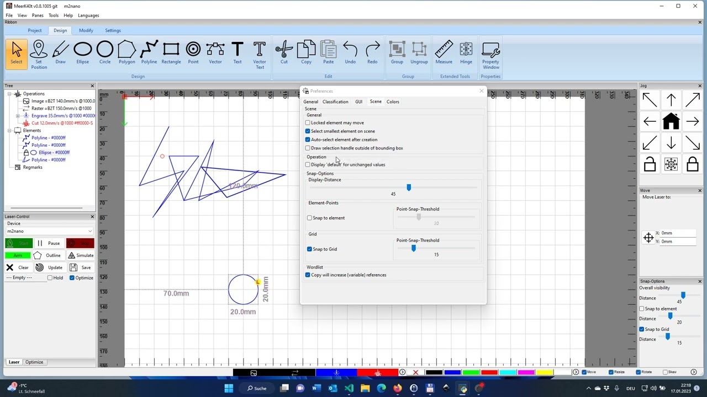This screenshot has height=397, width=707.
Task: Activate the Point tool
Action: point(193,53)
